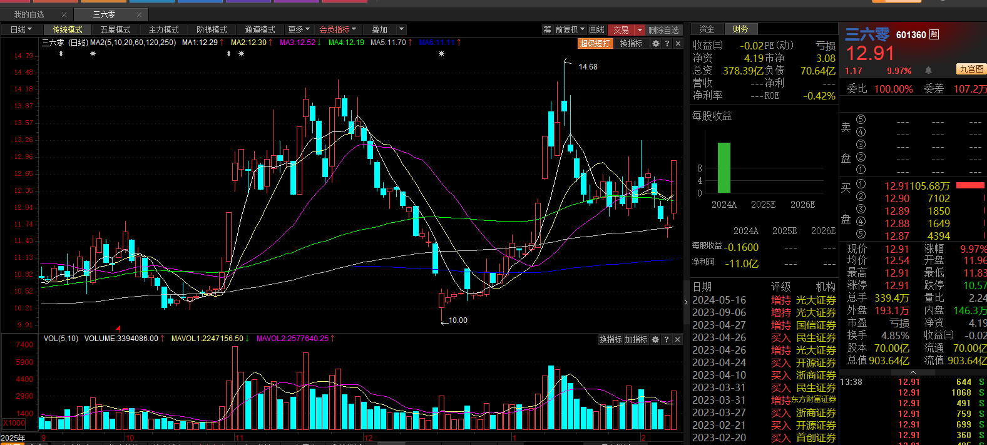Click 换指标 on the main chart
Viewport: 987px width, 445px height.
[x=631, y=43]
